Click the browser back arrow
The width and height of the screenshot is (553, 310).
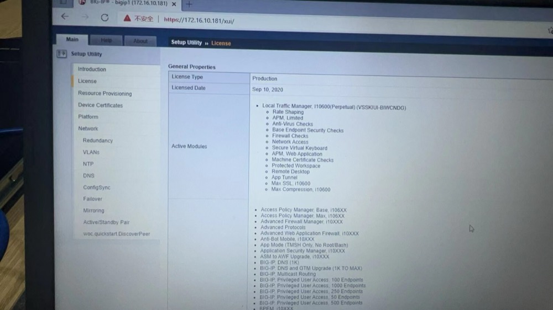pyautogui.click(x=65, y=17)
